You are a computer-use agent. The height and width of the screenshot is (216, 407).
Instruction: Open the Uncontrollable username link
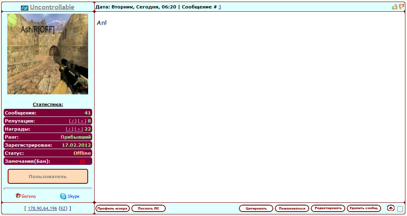coord(52,7)
